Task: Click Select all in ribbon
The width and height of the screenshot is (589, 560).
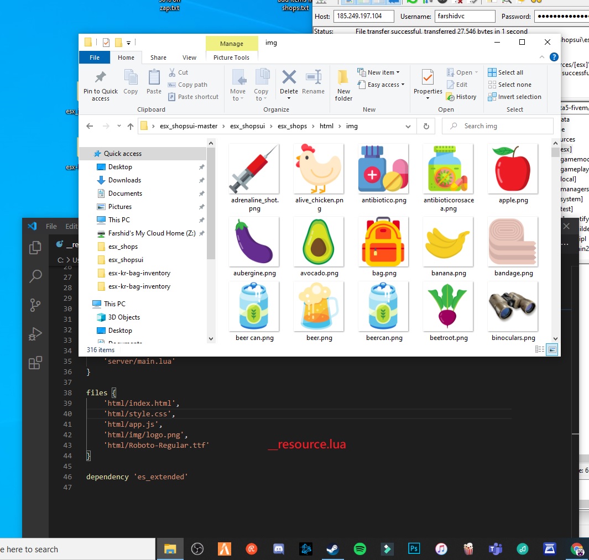Action: [x=505, y=72]
